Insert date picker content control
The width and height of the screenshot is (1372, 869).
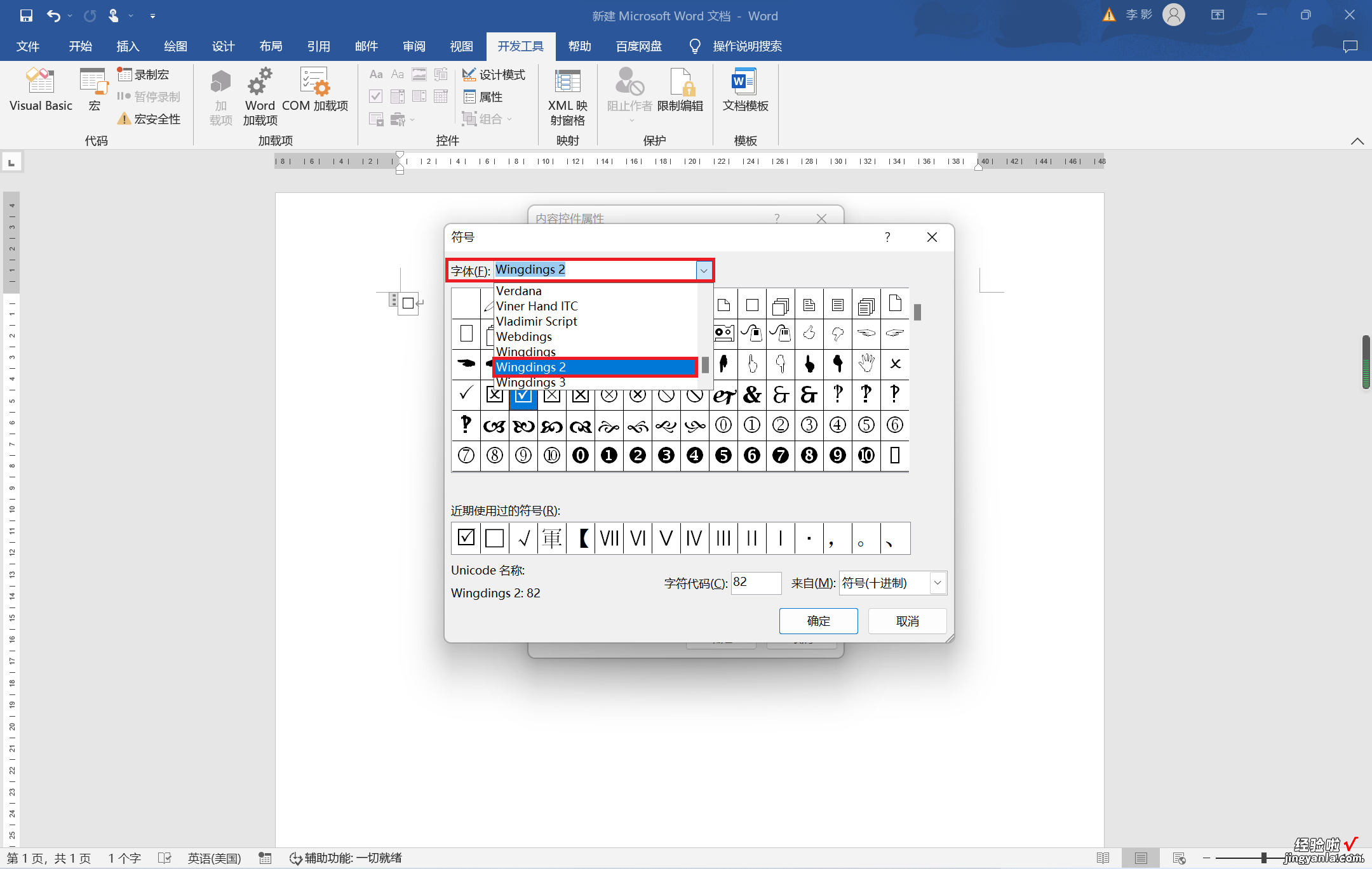pos(441,96)
